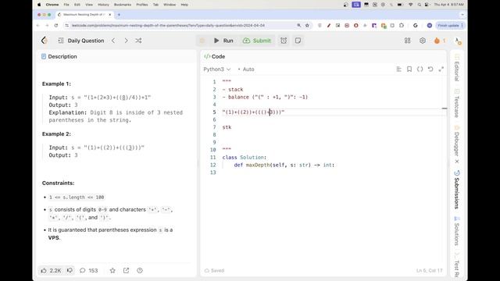Screen dimensions: 500x281
Task: Click the braces code snippet icon
Action: click(x=420, y=69)
